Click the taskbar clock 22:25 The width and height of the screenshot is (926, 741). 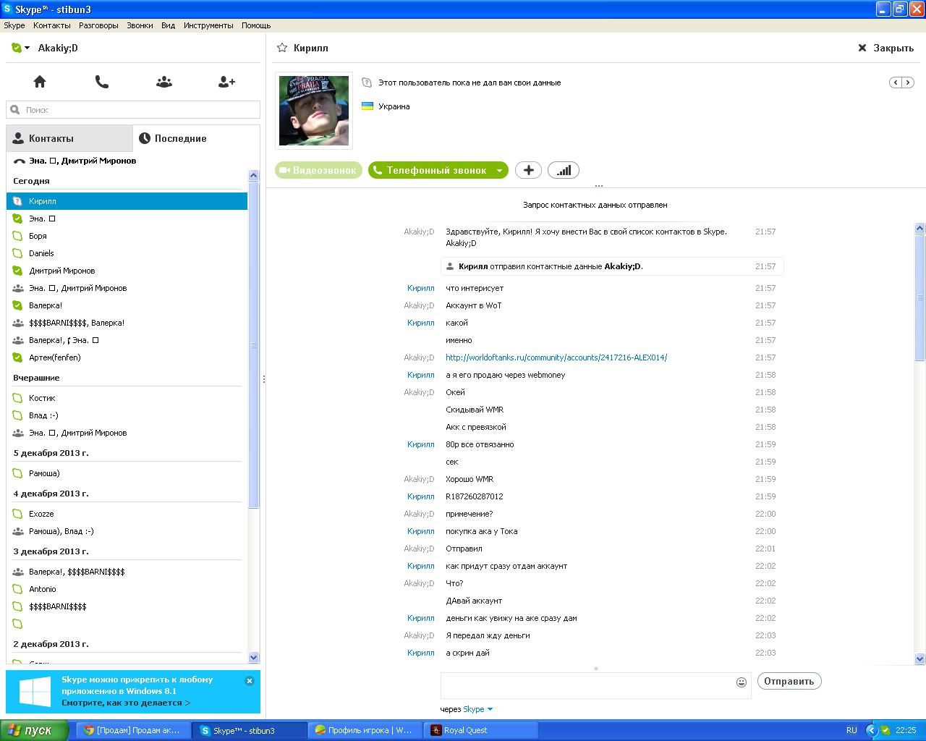(906, 730)
